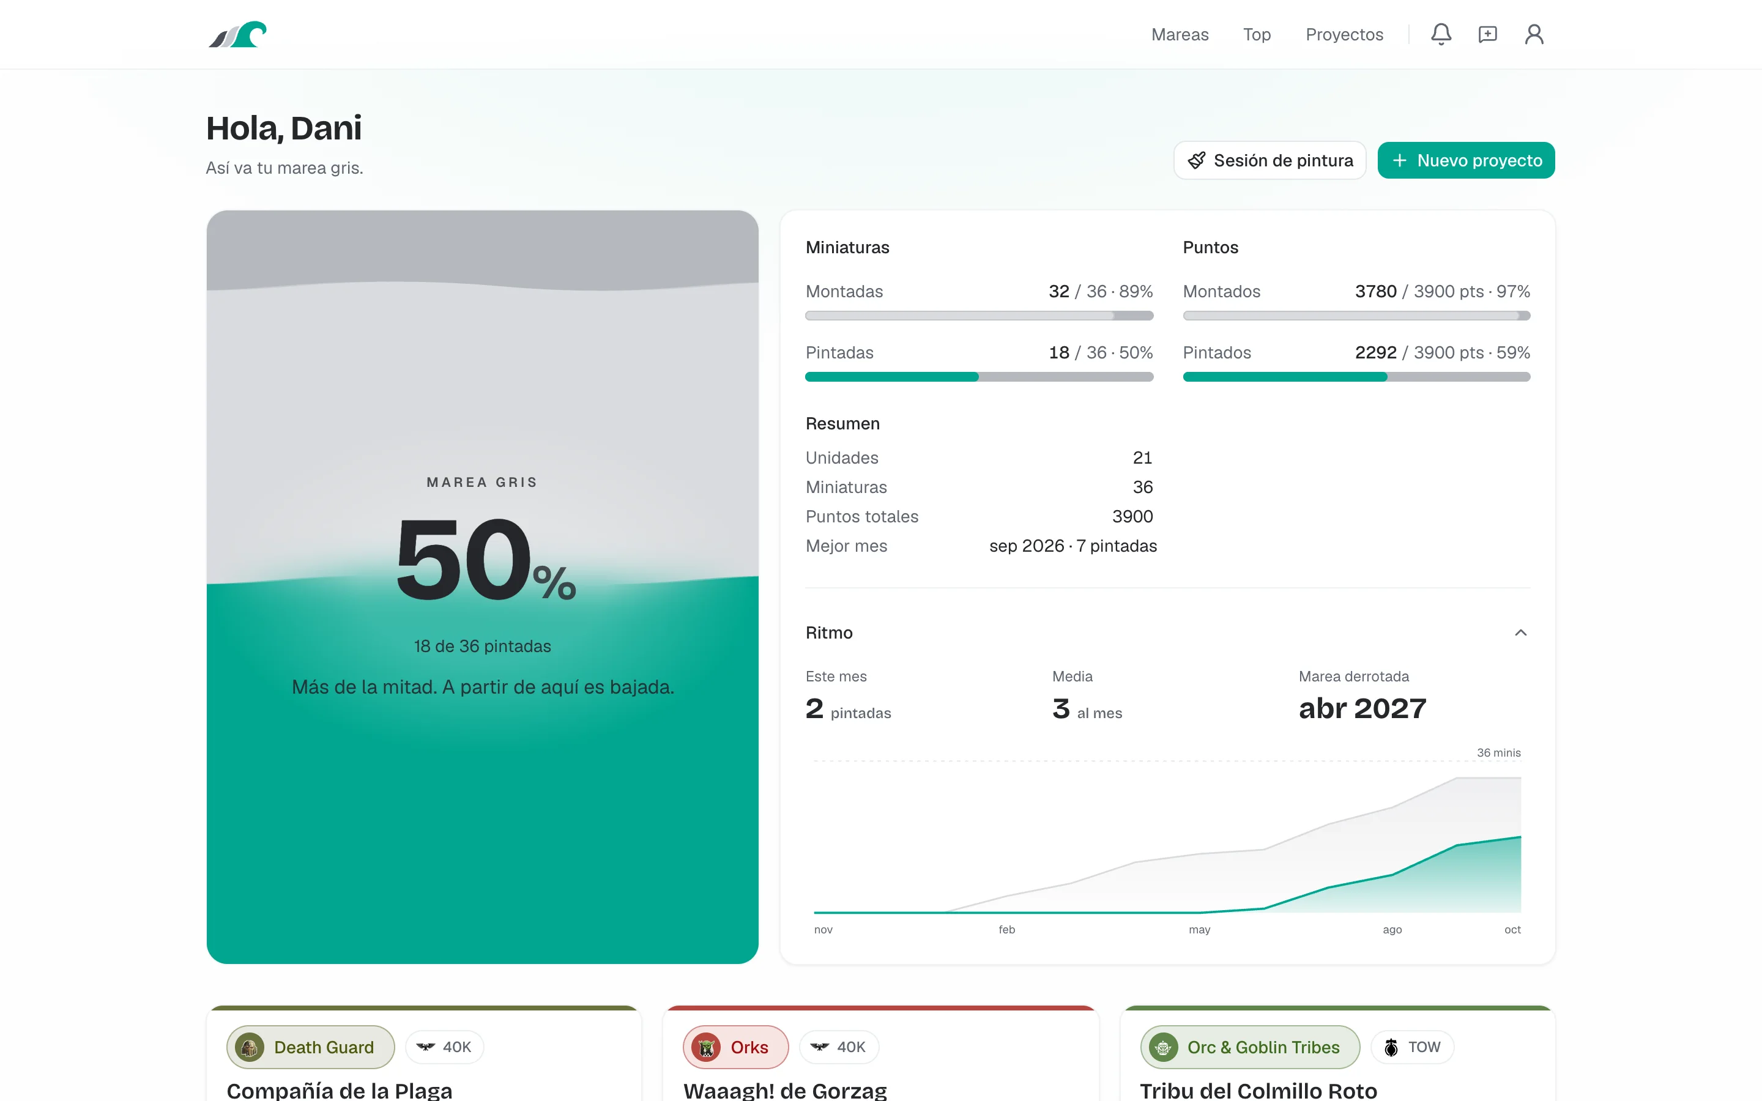Open the feedback message icon
The height and width of the screenshot is (1101, 1762).
[1487, 34]
